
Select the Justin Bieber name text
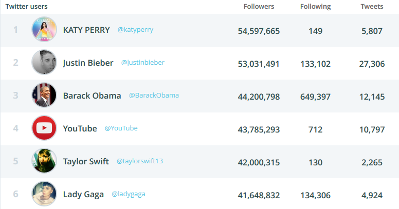[88, 63]
